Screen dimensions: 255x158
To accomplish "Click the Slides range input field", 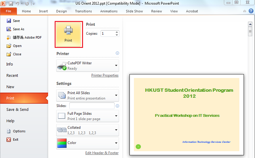I will [x=92, y=106].
